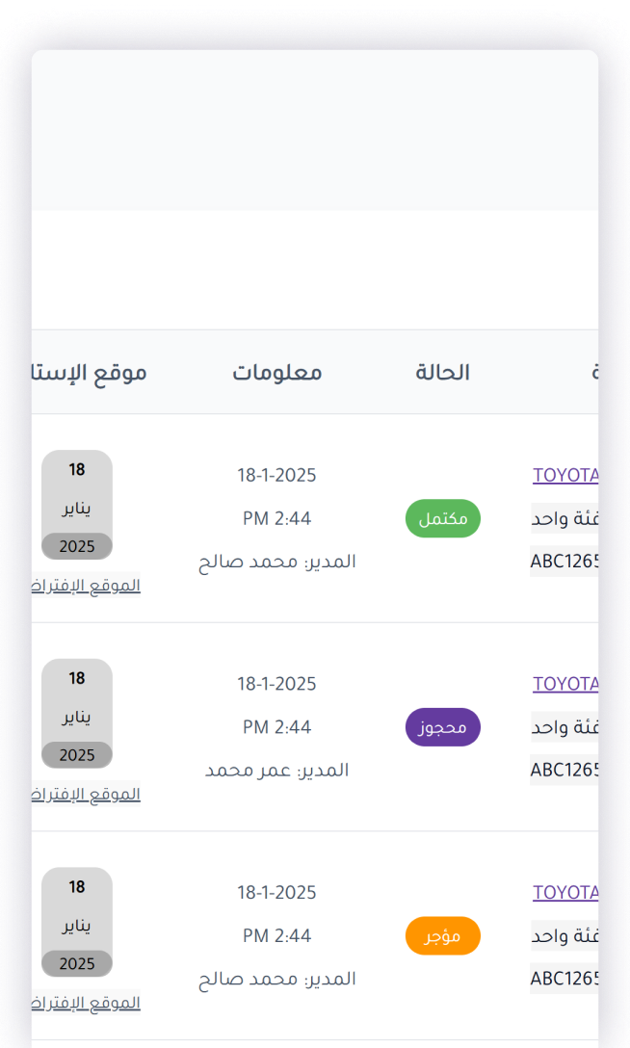Open الموقع الإفتراضي link in the محجوز row
The height and width of the screenshot is (1048, 630).
point(87,795)
